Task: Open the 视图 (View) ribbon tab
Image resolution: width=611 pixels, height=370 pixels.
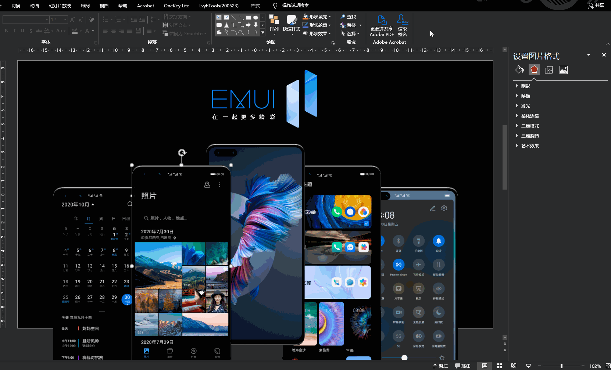Action: coord(104,6)
